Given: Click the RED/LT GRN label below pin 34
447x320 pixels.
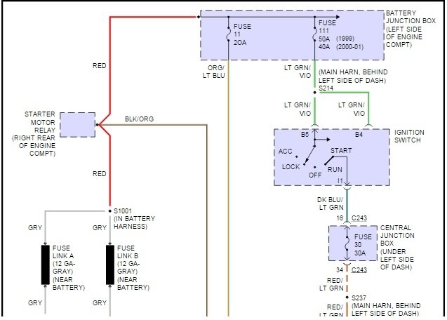Looking at the screenshot, I should (333, 284).
